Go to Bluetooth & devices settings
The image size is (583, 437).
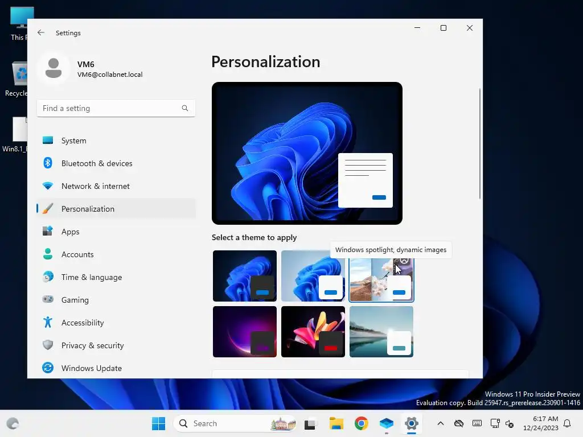pos(116,163)
